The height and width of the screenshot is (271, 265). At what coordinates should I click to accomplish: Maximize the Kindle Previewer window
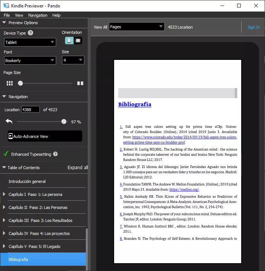click(239, 6)
